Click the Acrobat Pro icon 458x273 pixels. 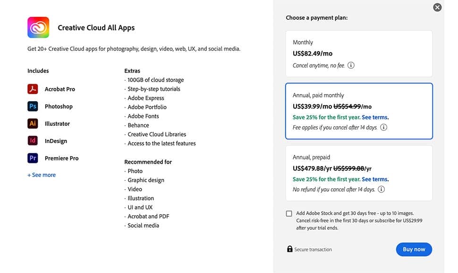tap(33, 89)
